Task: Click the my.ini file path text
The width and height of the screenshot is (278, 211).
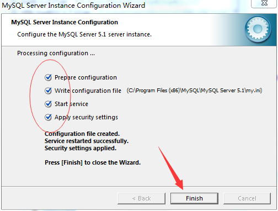Action: (194, 91)
